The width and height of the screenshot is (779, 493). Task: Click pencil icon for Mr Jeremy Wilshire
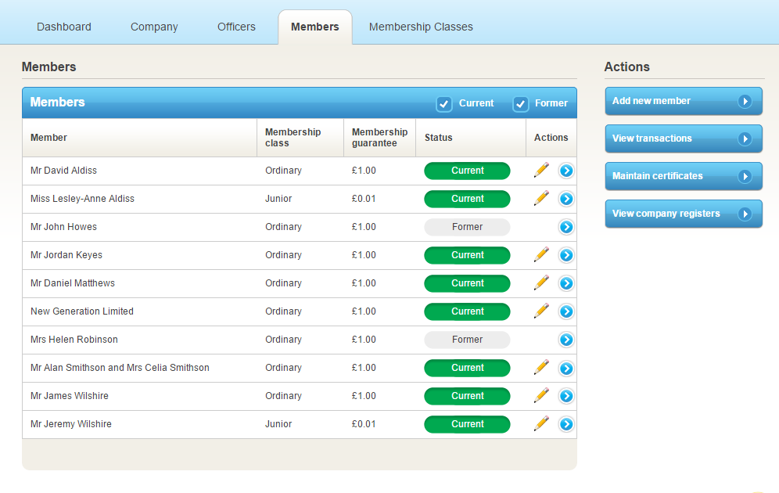[541, 423]
